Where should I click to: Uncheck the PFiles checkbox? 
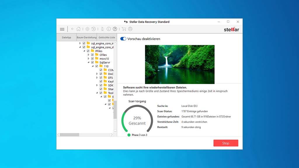coord(88,51)
